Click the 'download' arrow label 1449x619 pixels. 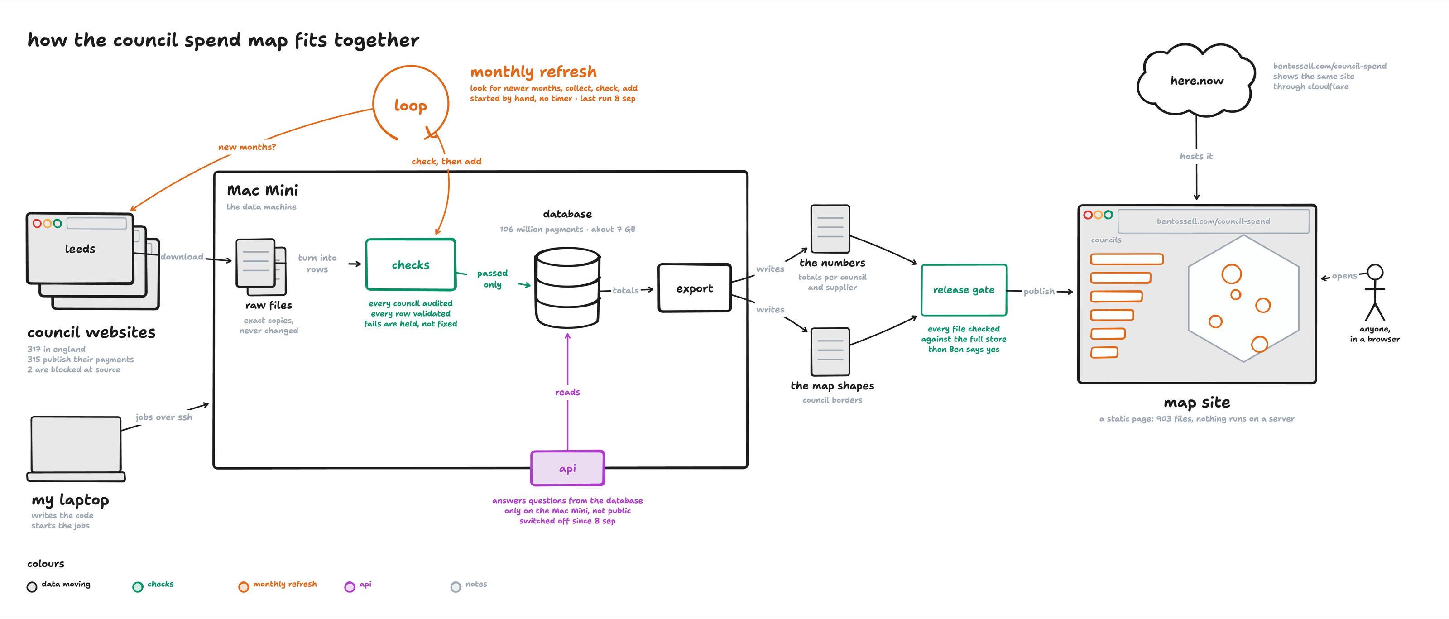(x=182, y=257)
